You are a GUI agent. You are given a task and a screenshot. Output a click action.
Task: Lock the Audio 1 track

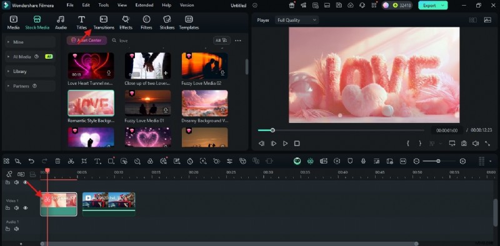(7, 229)
